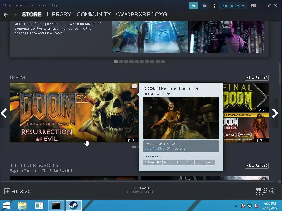Open the View menu

pos(18,5)
